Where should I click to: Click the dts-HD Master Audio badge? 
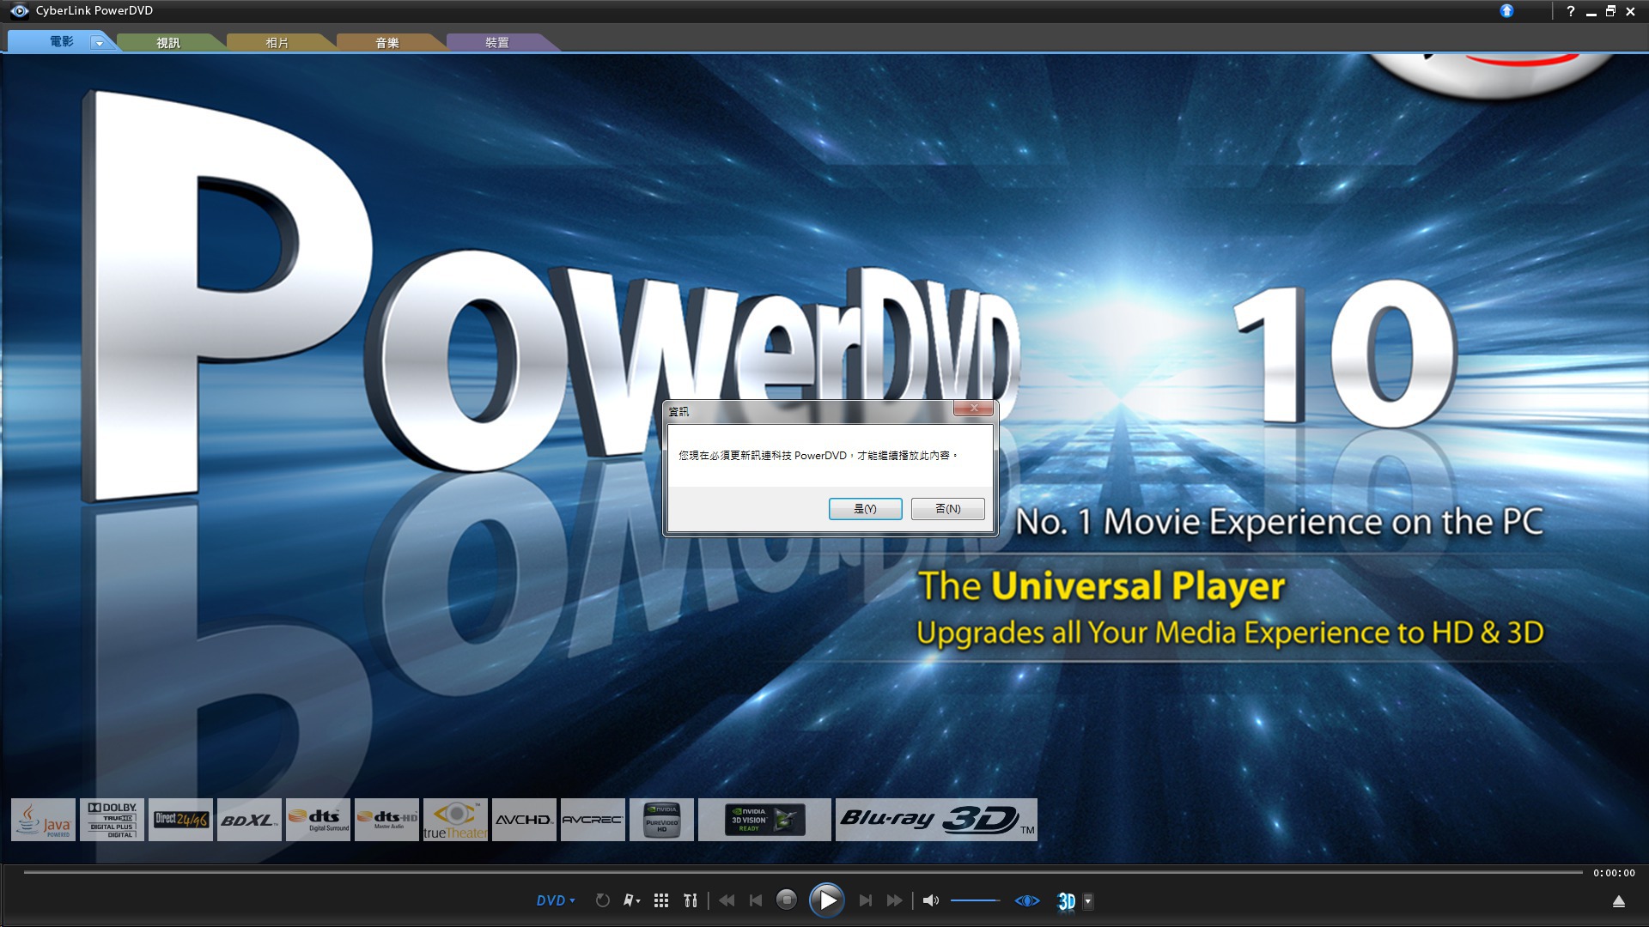tap(386, 820)
